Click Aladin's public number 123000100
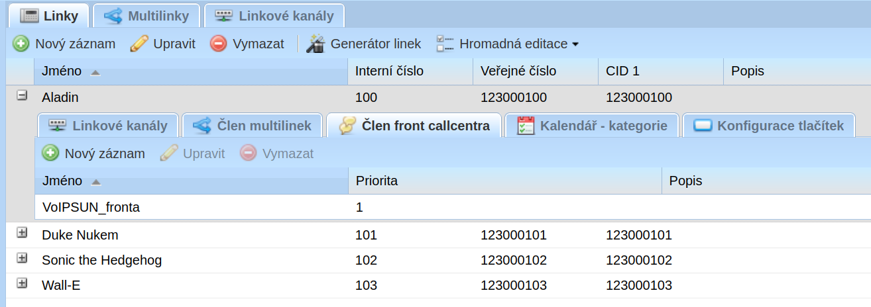Image resolution: width=871 pixels, height=307 pixels. click(514, 97)
